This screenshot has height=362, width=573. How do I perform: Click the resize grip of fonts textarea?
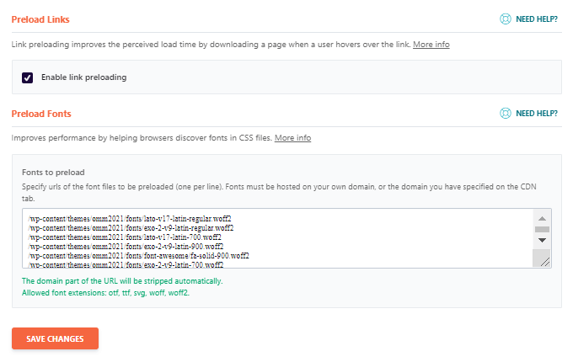coord(545,262)
